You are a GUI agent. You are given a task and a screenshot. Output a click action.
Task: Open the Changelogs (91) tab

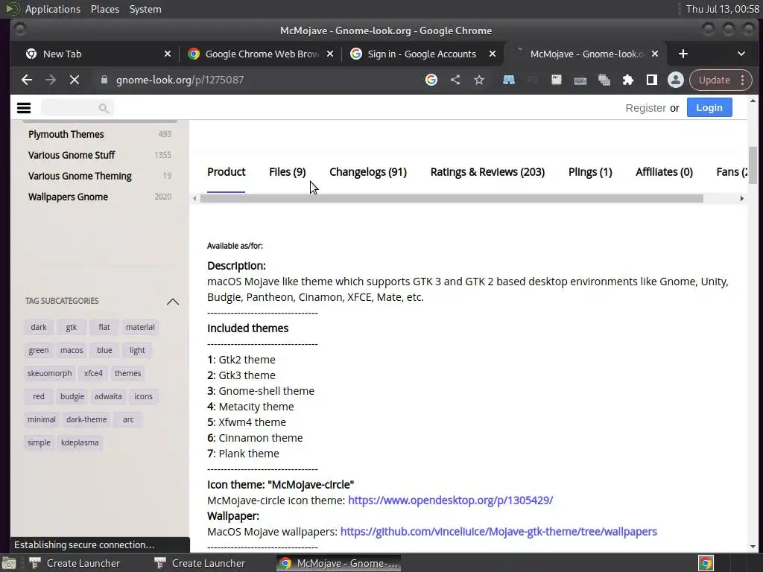coord(368,172)
